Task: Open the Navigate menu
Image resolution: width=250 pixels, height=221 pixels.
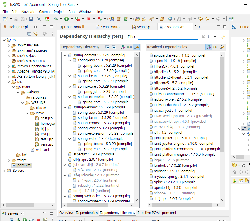Action: click(x=28, y=12)
